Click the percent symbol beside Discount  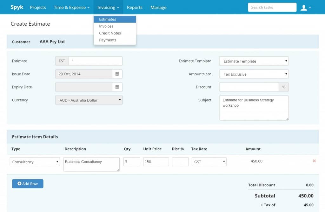pyautogui.click(x=283, y=87)
